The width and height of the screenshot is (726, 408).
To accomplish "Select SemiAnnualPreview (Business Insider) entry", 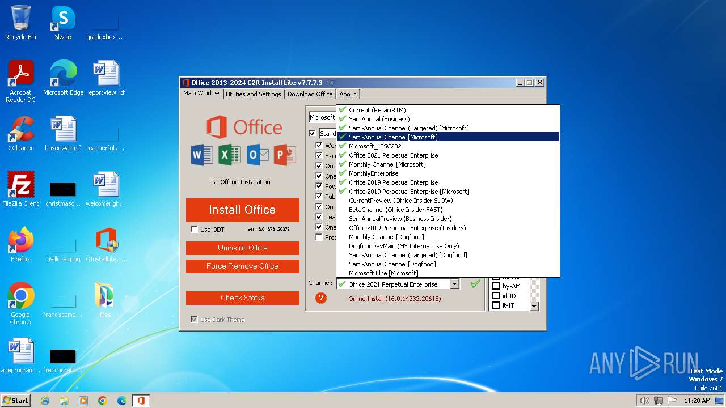I will [x=448, y=219].
